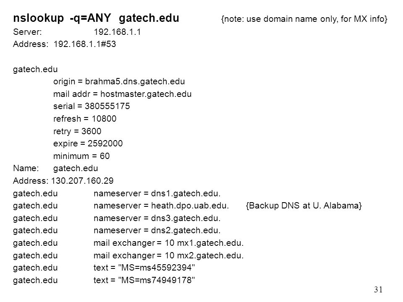Select the hostmaster.gatech.edu mail addr
The width and height of the screenshot is (403, 302).
[x=146, y=94]
